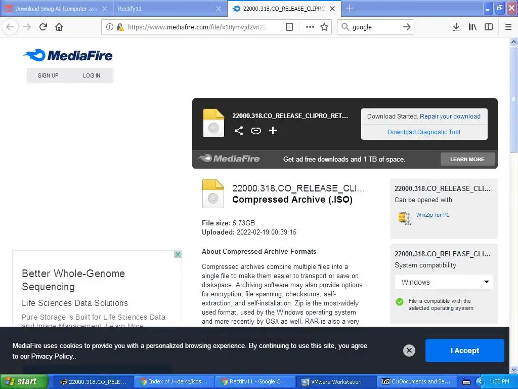Open the library bookmarks icon
This screenshot has width=518, height=389.
[472, 27]
